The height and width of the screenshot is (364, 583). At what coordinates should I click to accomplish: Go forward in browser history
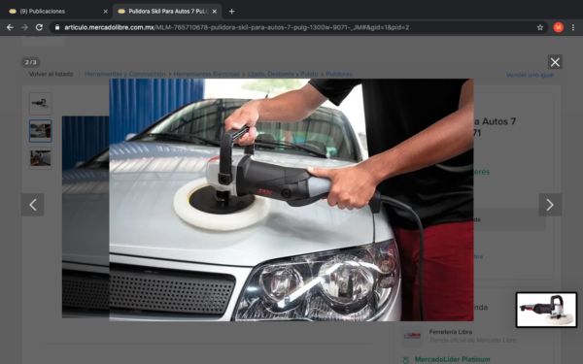pyautogui.click(x=24, y=27)
